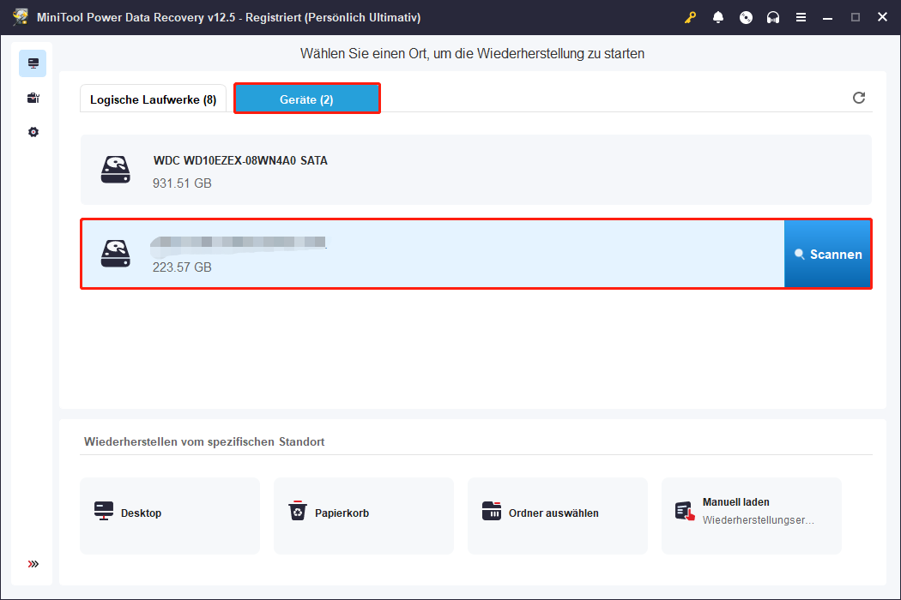The image size is (901, 600).
Task: Choose Desktop recovery location
Action: click(170, 516)
